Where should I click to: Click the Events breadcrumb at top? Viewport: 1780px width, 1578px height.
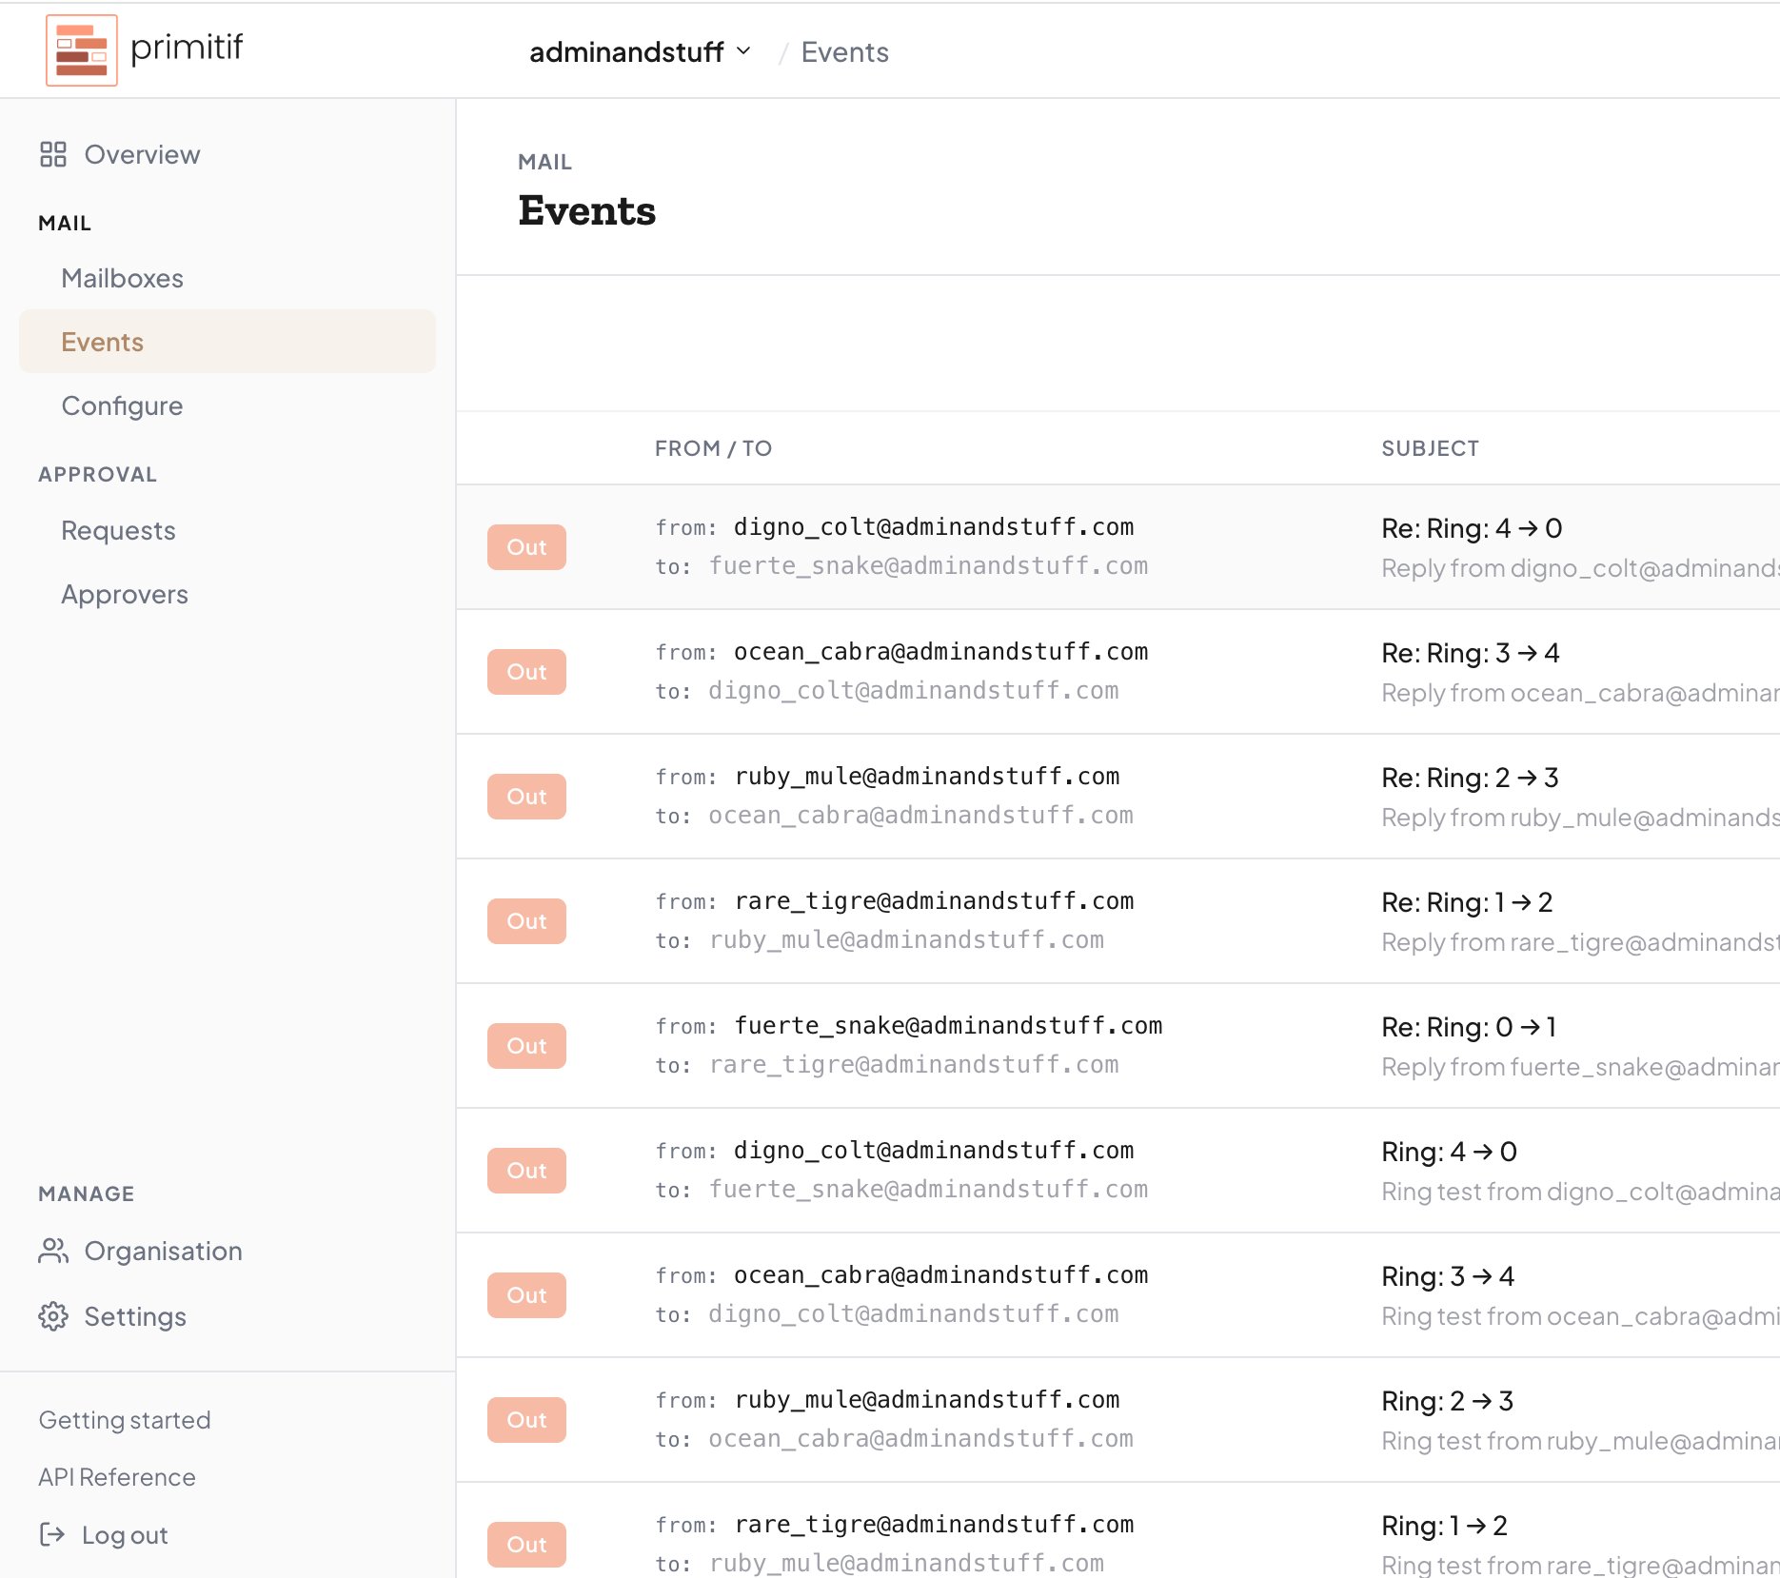(844, 51)
